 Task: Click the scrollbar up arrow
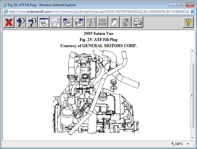coord(192,51)
